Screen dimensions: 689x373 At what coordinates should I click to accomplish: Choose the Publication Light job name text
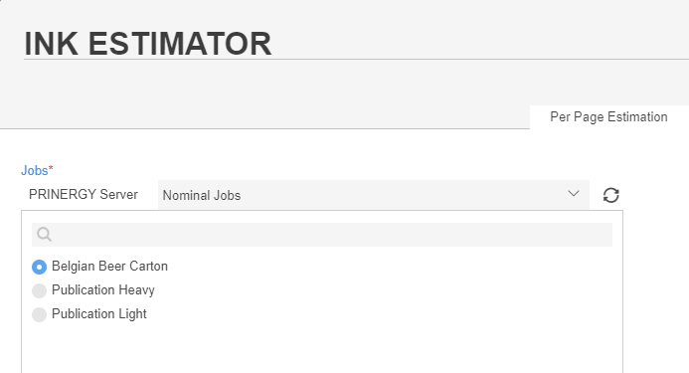tap(99, 314)
